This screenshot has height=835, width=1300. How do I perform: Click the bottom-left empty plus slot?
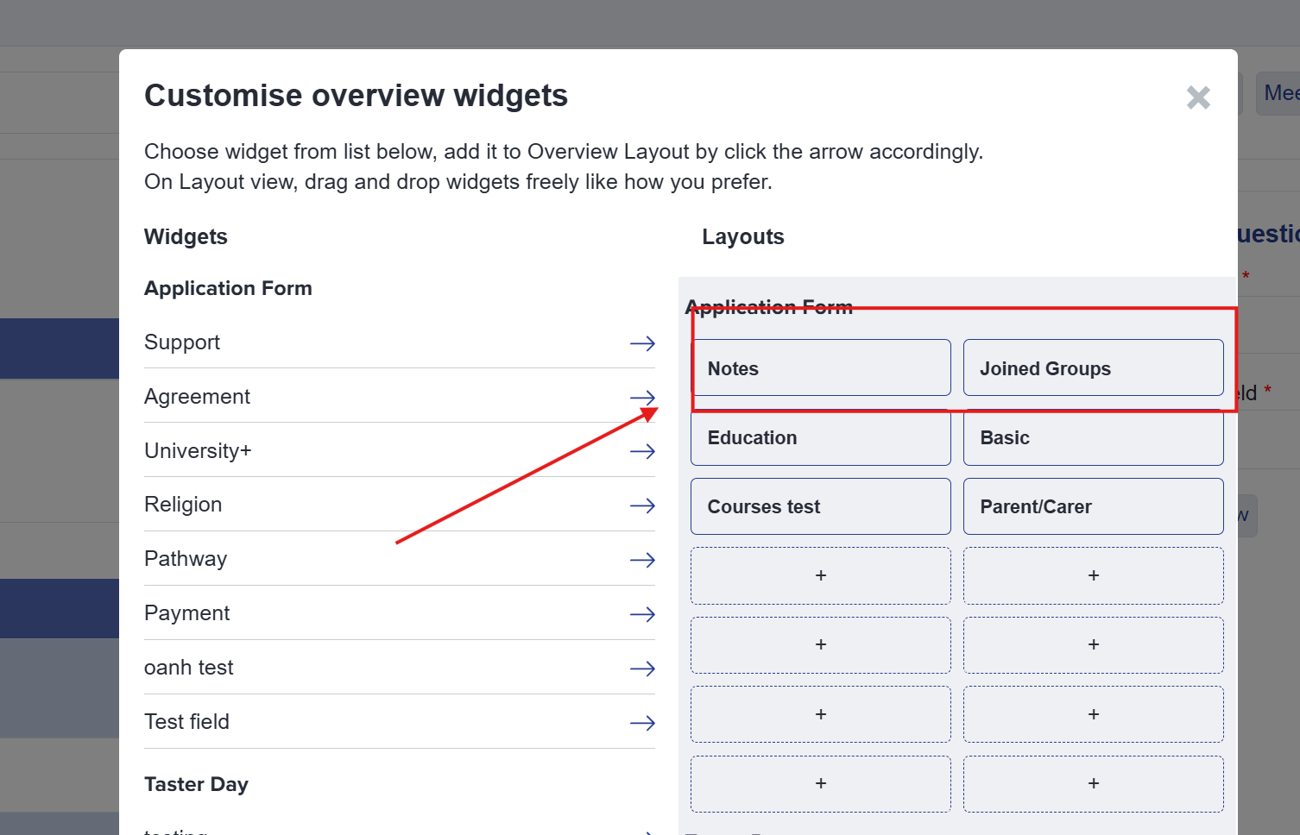click(x=820, y=783)
